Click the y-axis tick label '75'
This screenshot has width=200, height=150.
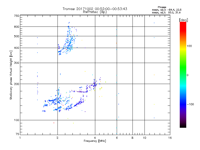click(17, 134)
